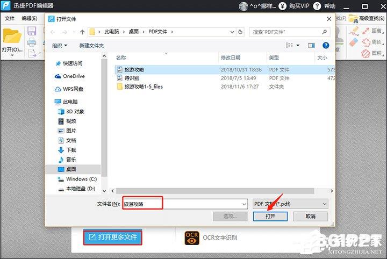Click the search magnifier in dialog
This screenshot has width=387, height=259.
pos(325,32)
